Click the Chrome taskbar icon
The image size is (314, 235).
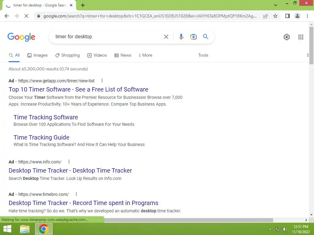(x=44, y=229)
